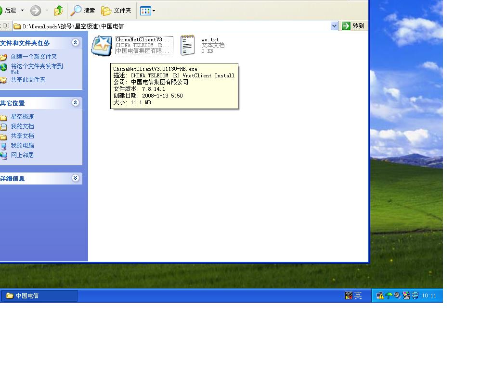Click the 我的电脑 computer icon

point(3,147)
